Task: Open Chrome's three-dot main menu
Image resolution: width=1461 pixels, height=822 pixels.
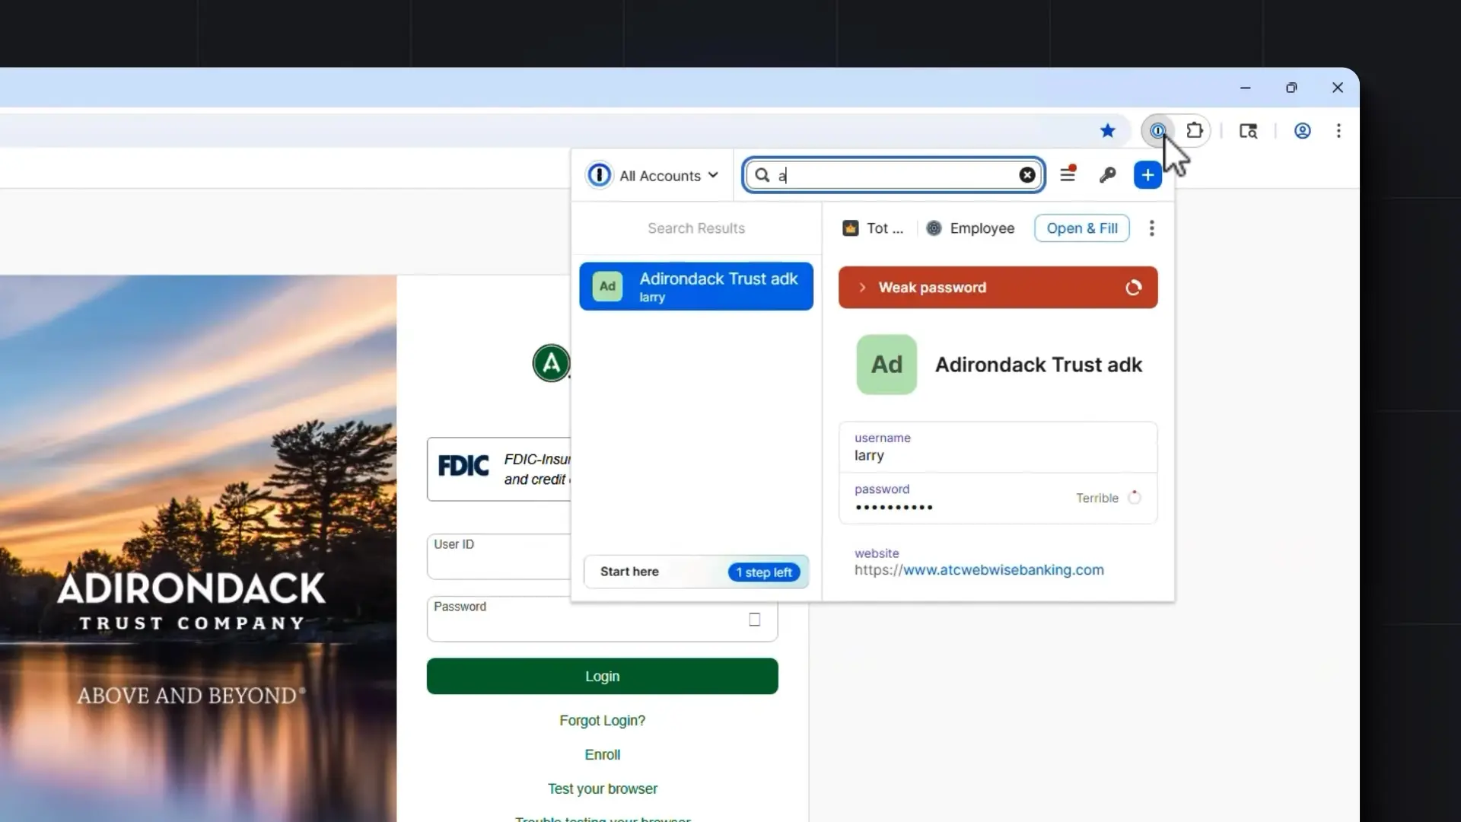Action: pyautogui.click(x=1338, y=131)
